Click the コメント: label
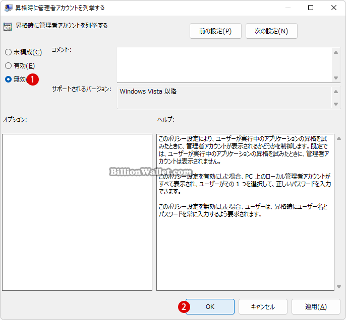This screenshot has width=346, height=320. (62, 50)
